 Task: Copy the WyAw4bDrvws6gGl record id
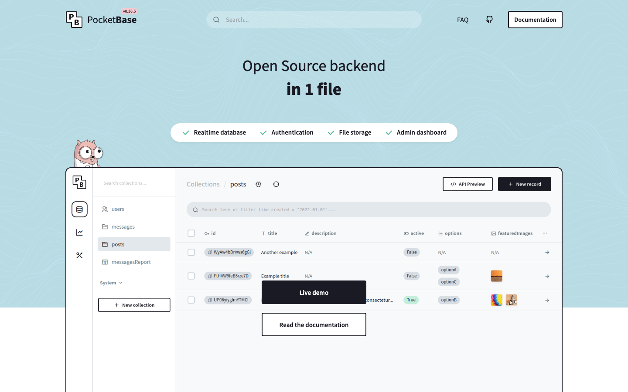[210, 252]
